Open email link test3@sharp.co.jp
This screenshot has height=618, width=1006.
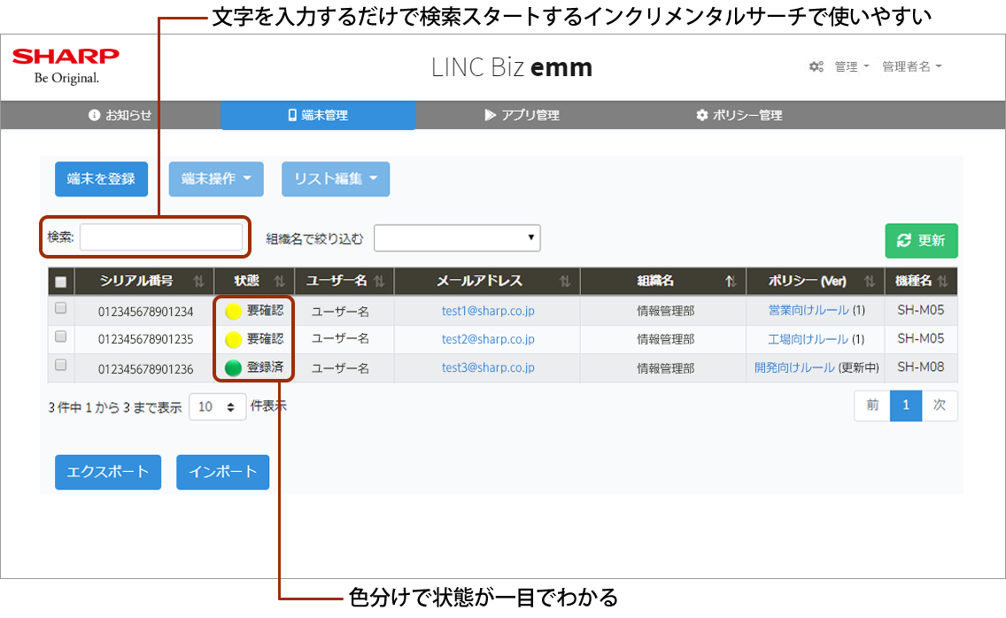pos(488,367)
